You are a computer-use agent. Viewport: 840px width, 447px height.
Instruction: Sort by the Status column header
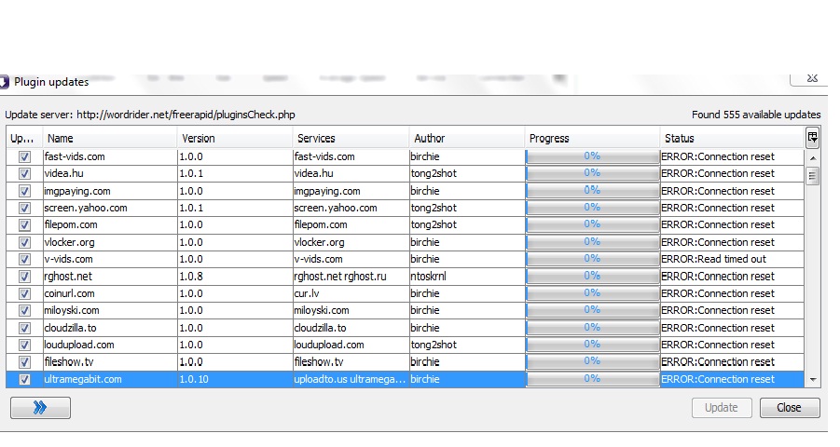pyautogui.click(x=731, y=139)
